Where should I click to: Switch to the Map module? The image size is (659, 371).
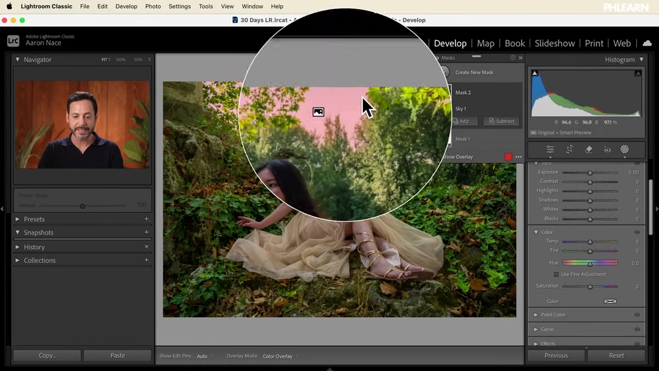485,43
